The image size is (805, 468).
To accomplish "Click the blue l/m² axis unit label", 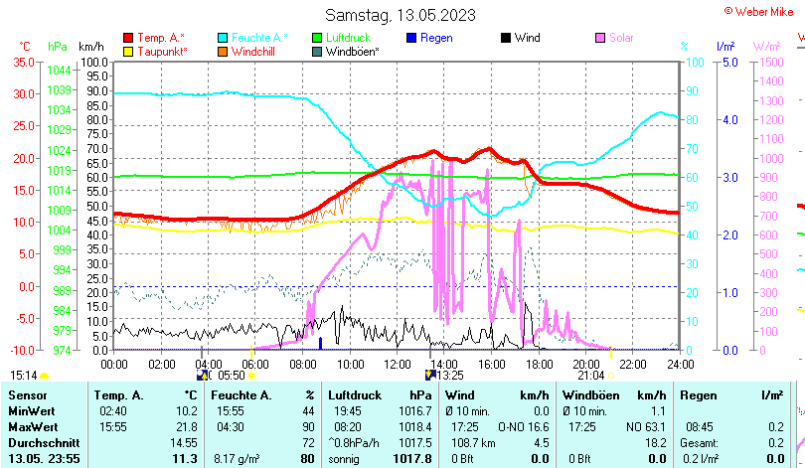I will pyautogui.click(x=725, y=47).
